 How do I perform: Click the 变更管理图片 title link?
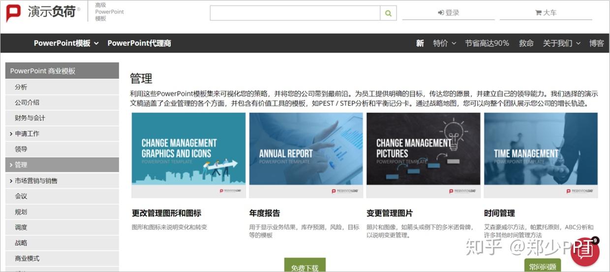(x=390, y=213)
